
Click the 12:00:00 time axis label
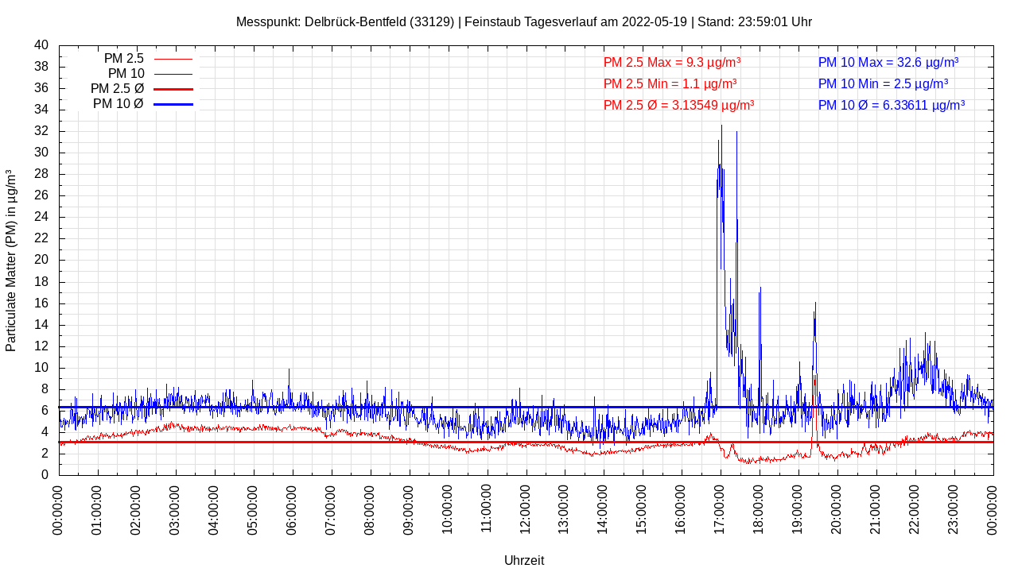526,510
